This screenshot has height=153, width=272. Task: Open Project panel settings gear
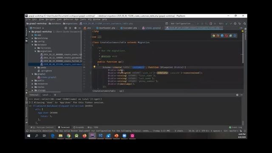pyautogui.click(x=75, y=28)
